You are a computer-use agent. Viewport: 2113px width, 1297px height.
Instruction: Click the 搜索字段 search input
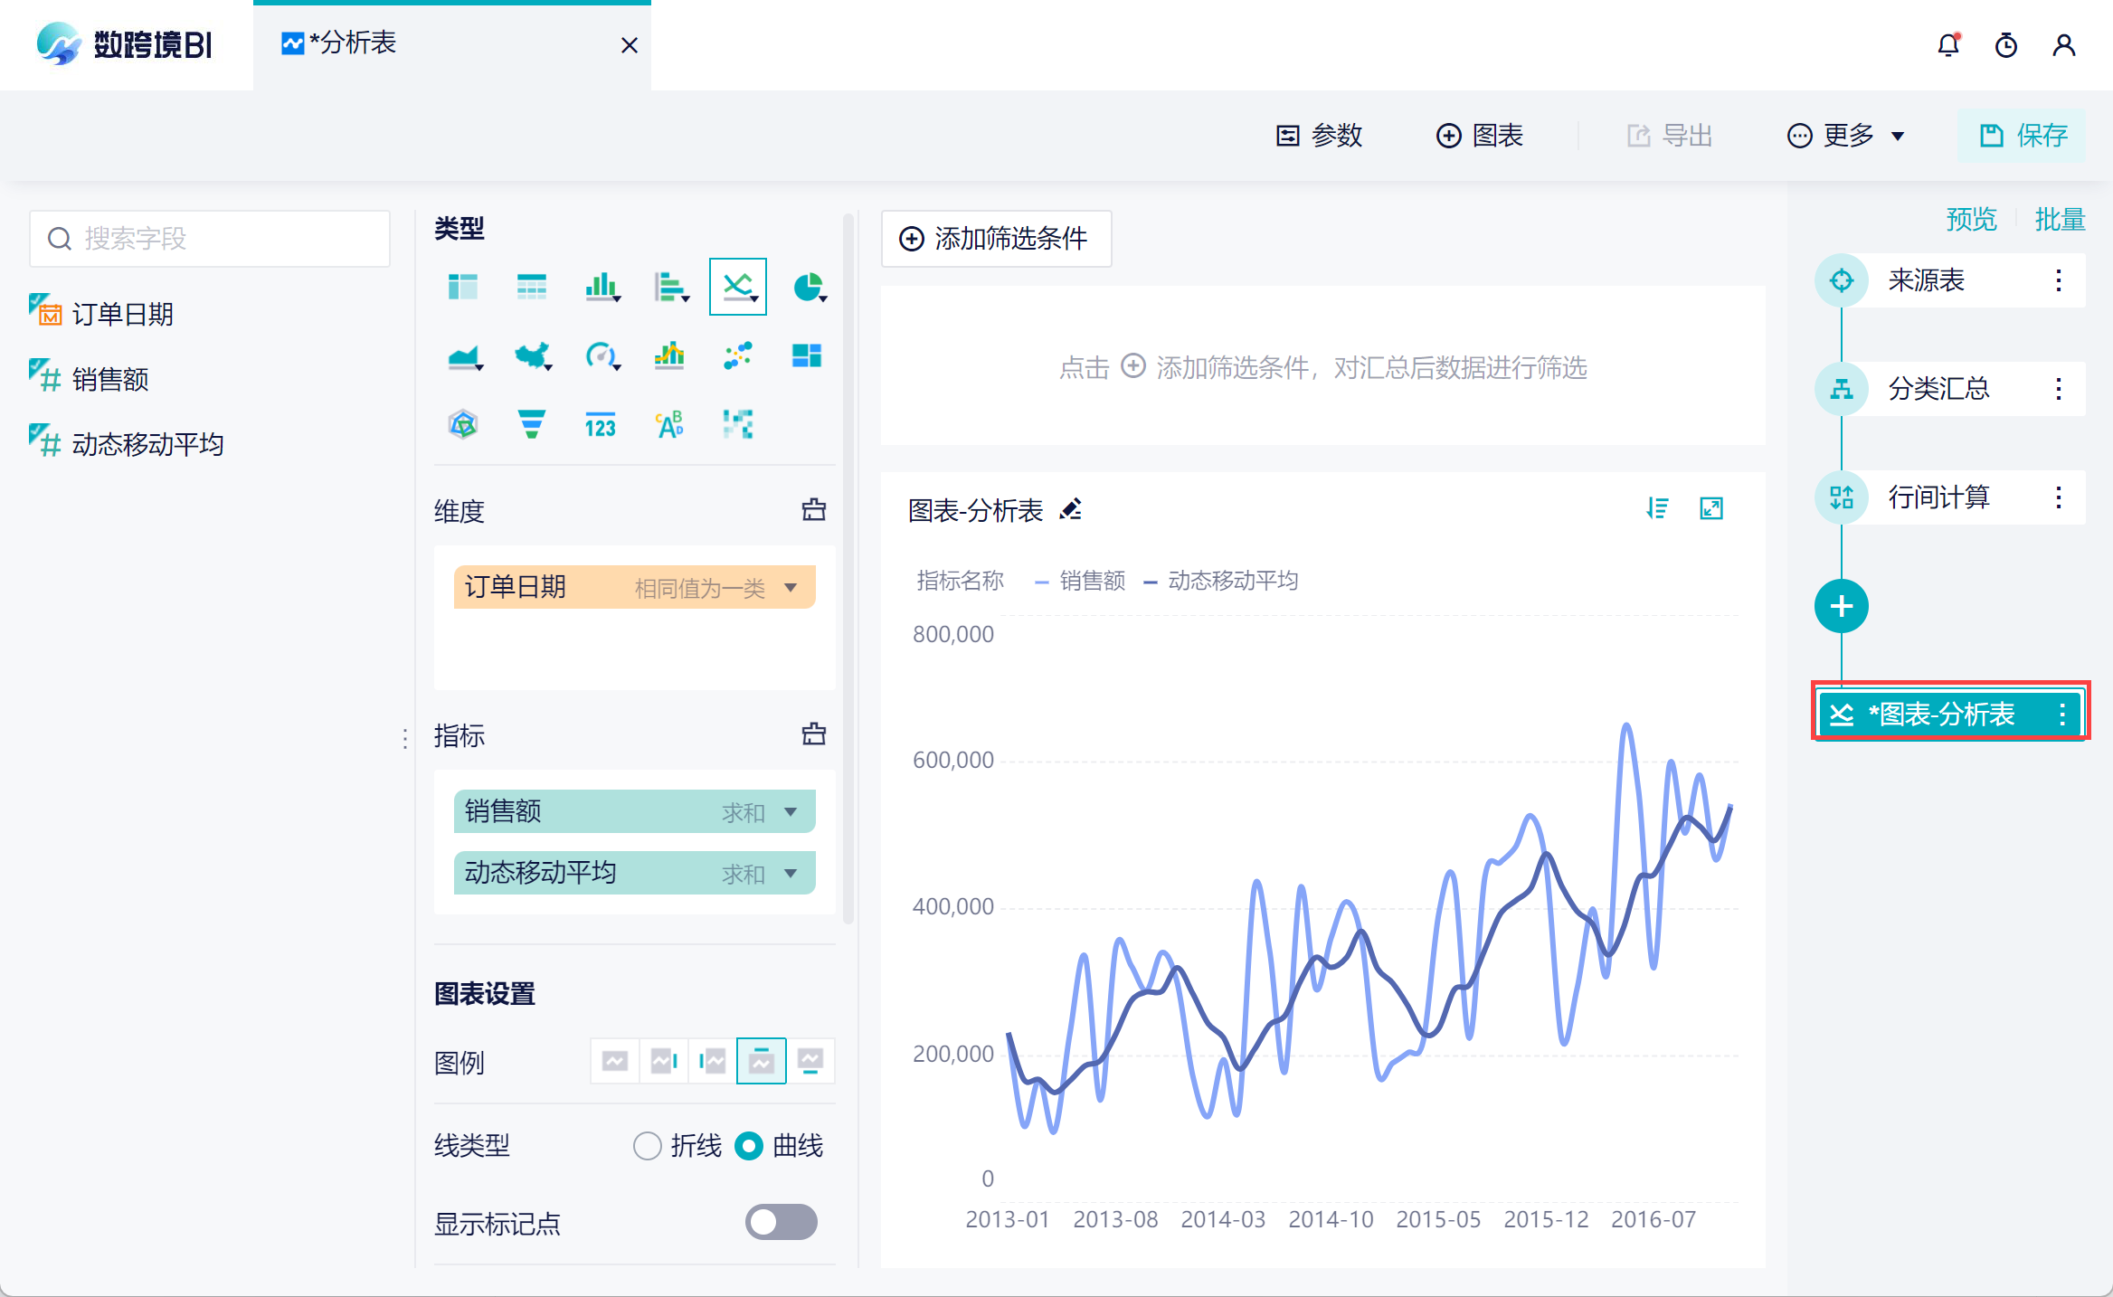(x=210, y=239)
